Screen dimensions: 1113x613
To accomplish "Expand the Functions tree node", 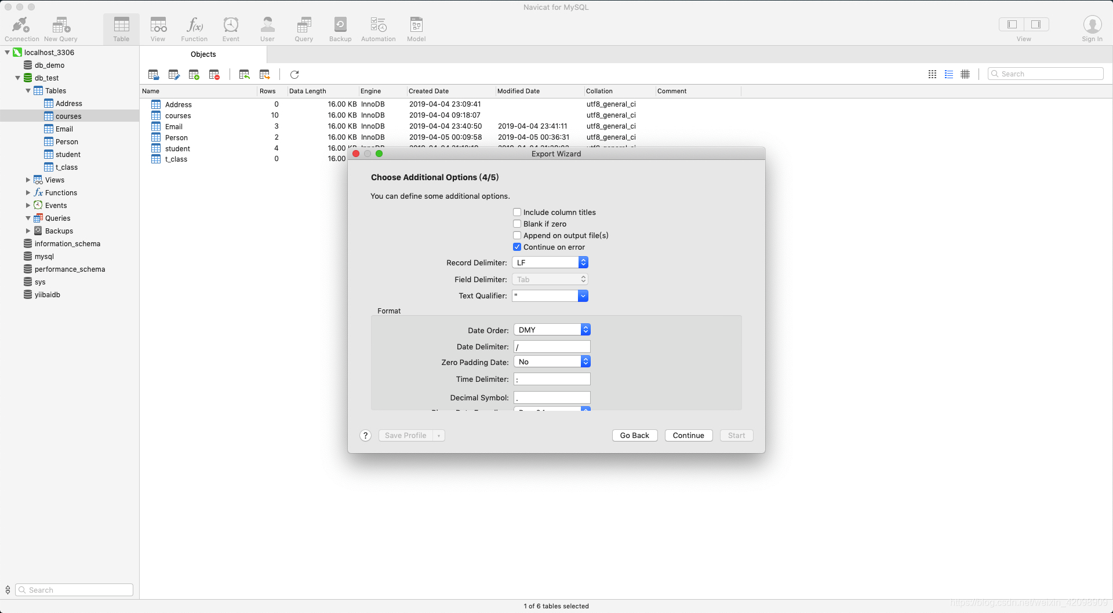I will pyautogui.click(x=28, y=192).
